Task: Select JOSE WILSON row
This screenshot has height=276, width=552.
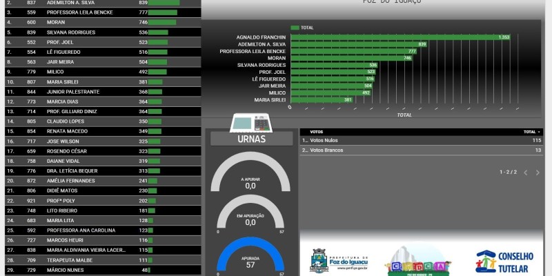Action: (103, 141)
